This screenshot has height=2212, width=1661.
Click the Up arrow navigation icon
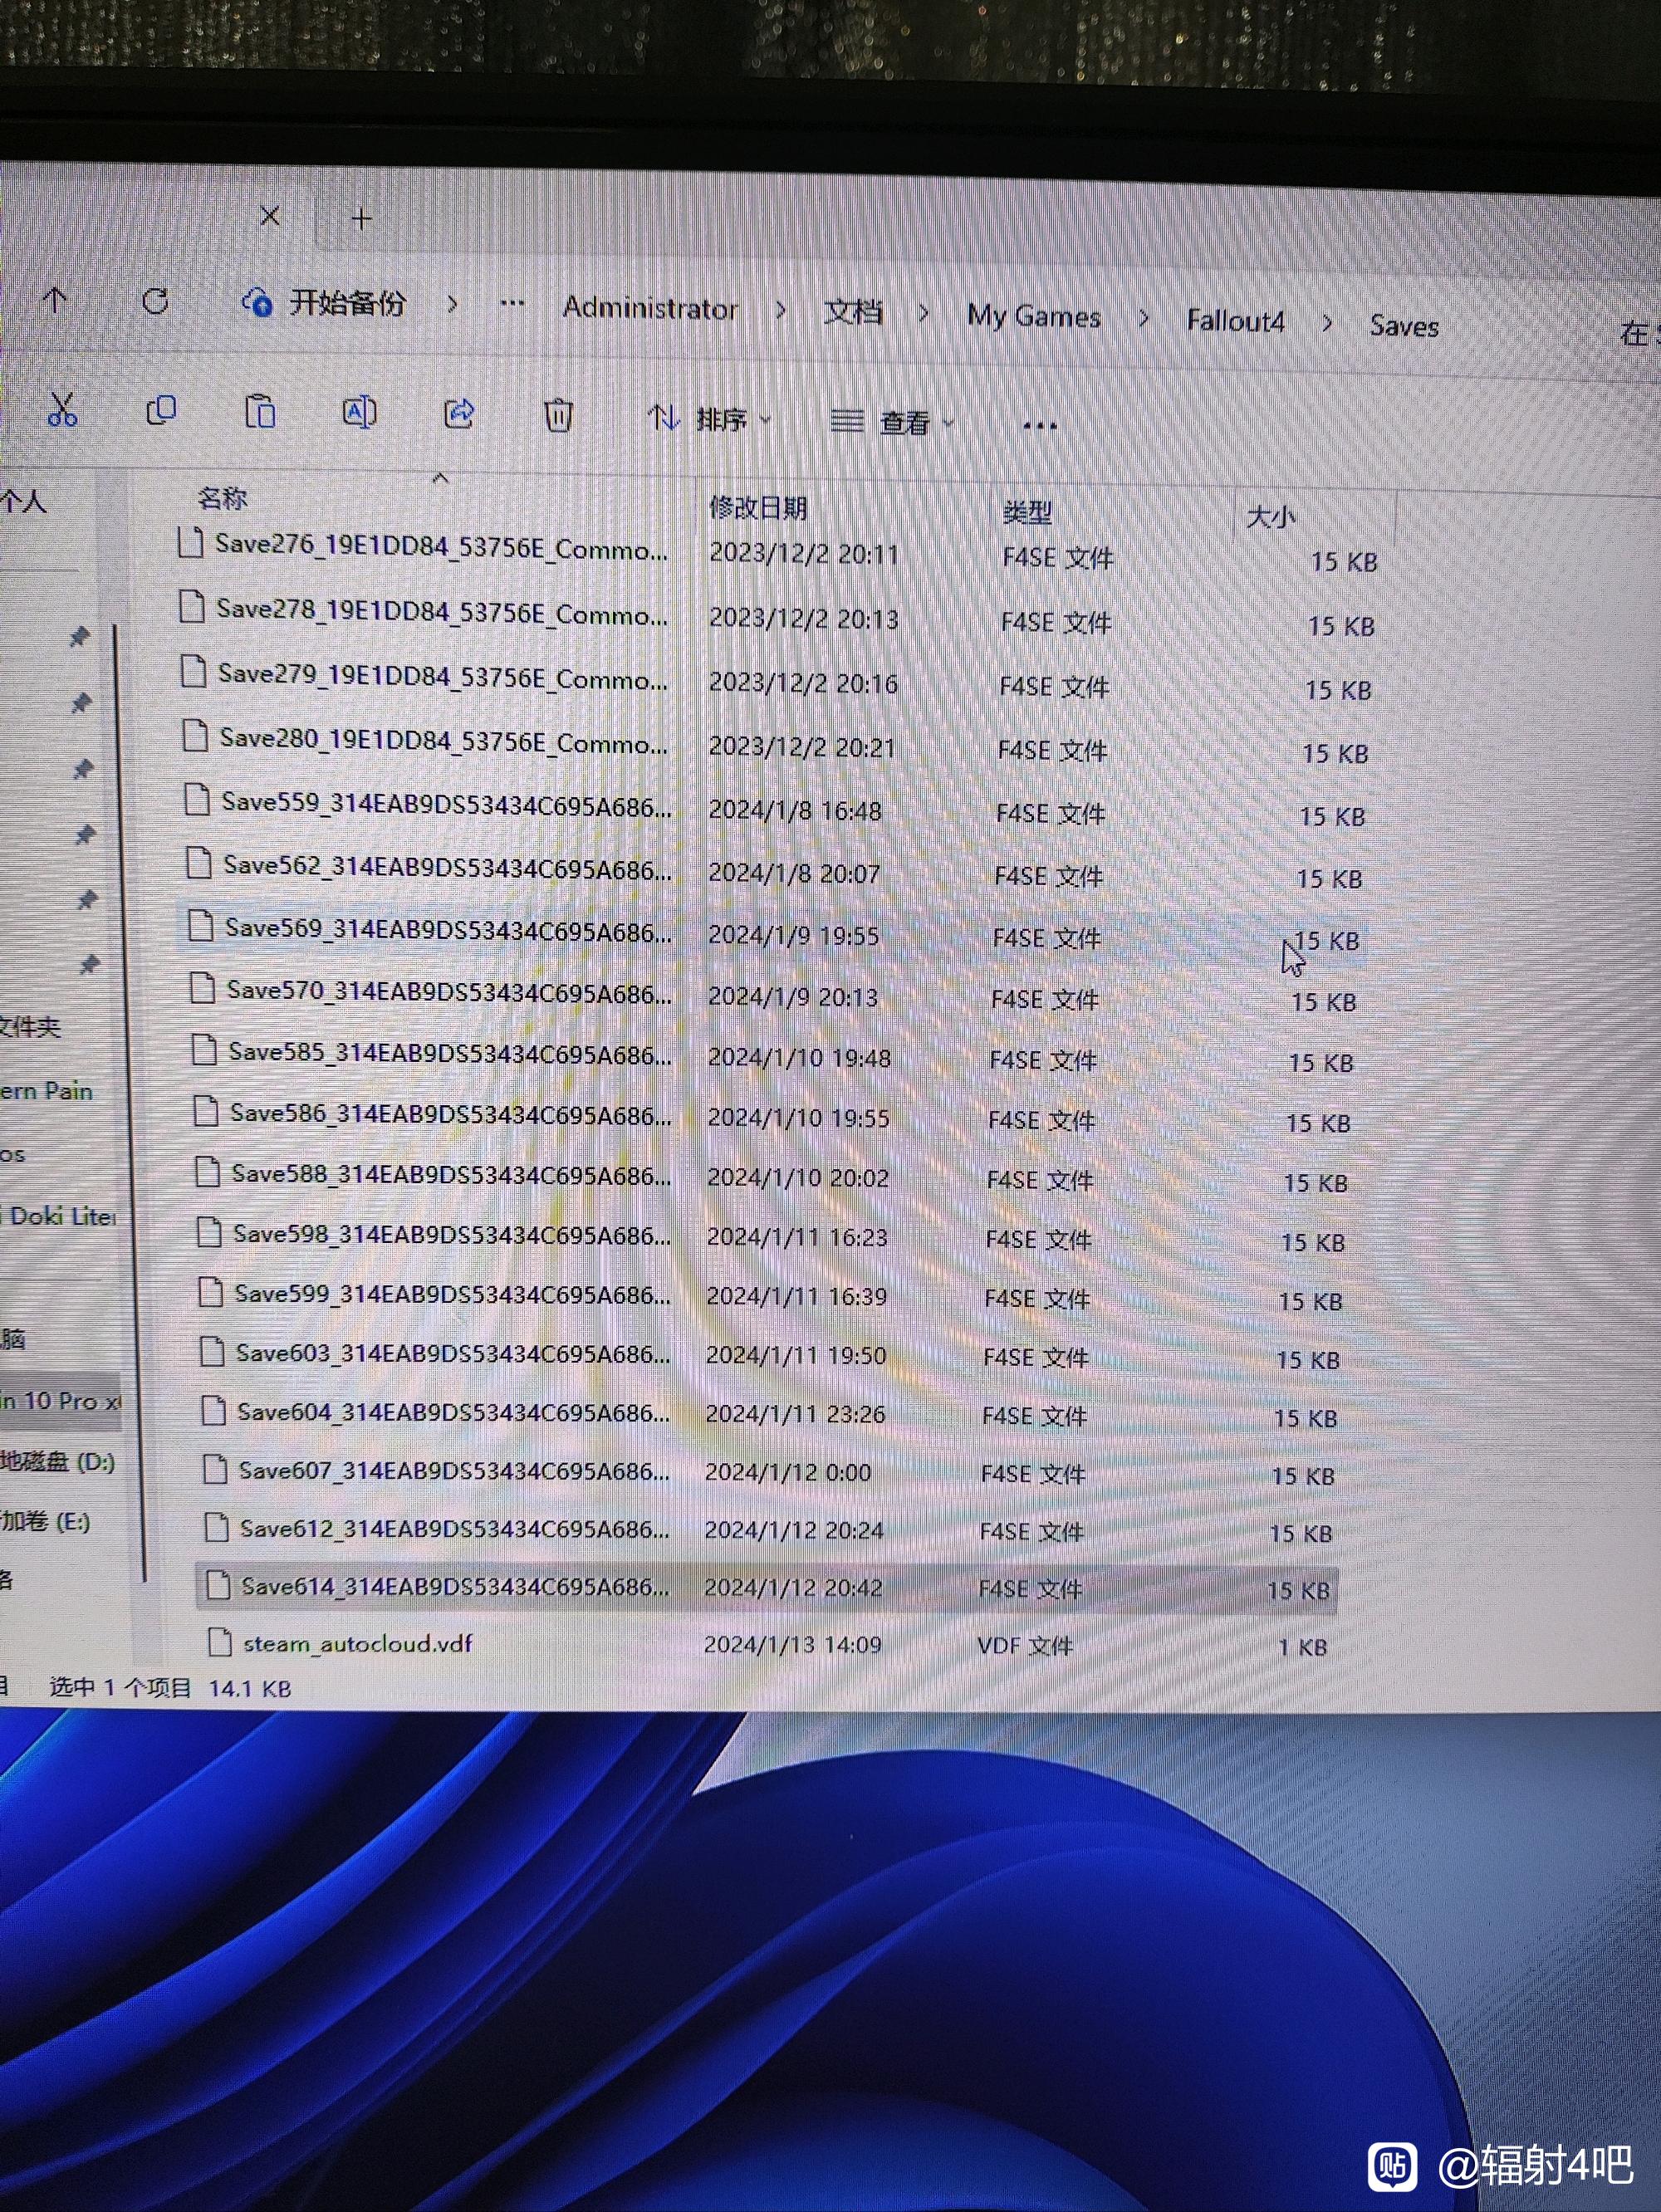pos(56,299)
